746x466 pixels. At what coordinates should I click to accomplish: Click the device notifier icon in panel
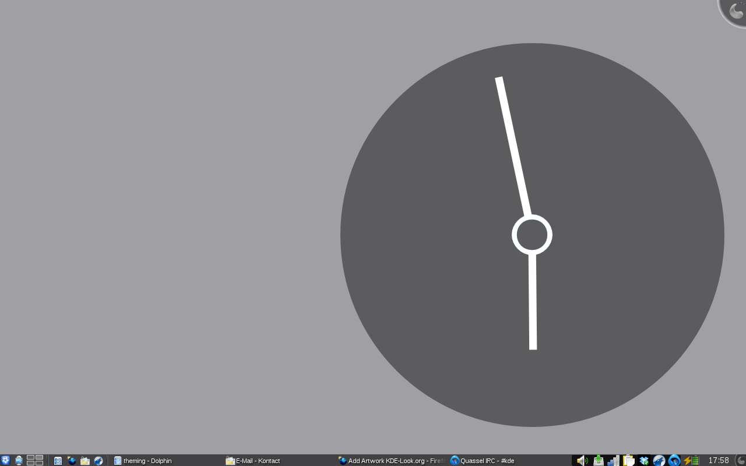pyautogui.click(x=19, y=460)
